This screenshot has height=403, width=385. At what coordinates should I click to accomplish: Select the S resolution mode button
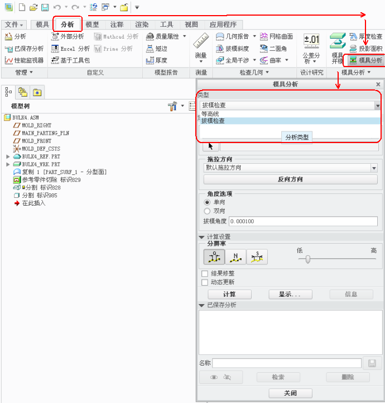point(257,257)
